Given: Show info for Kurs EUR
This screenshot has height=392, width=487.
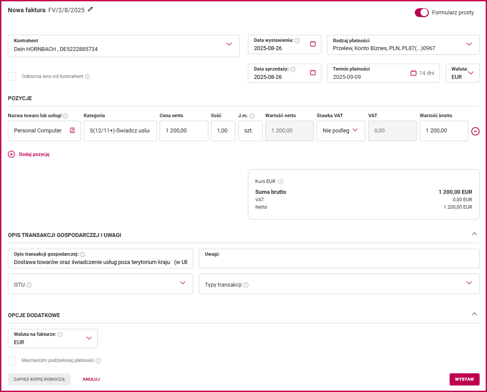Looking at the screenshot, I should [x=281, y=181].
